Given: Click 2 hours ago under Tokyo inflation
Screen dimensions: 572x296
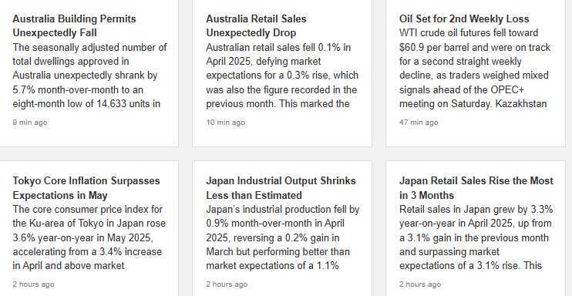Looking at the screenshot, I should click(x=33, y=284).
